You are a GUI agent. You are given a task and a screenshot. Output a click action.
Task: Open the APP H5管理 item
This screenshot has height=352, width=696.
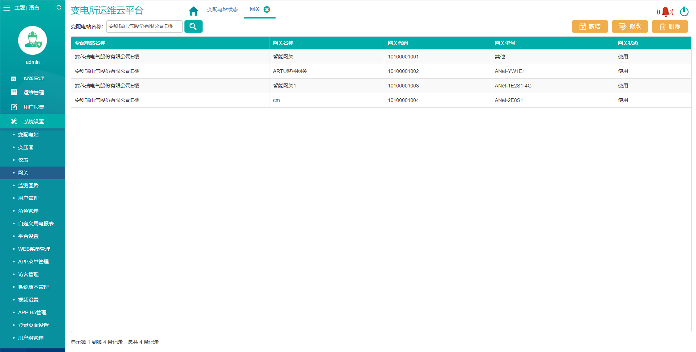pos(33,312)
